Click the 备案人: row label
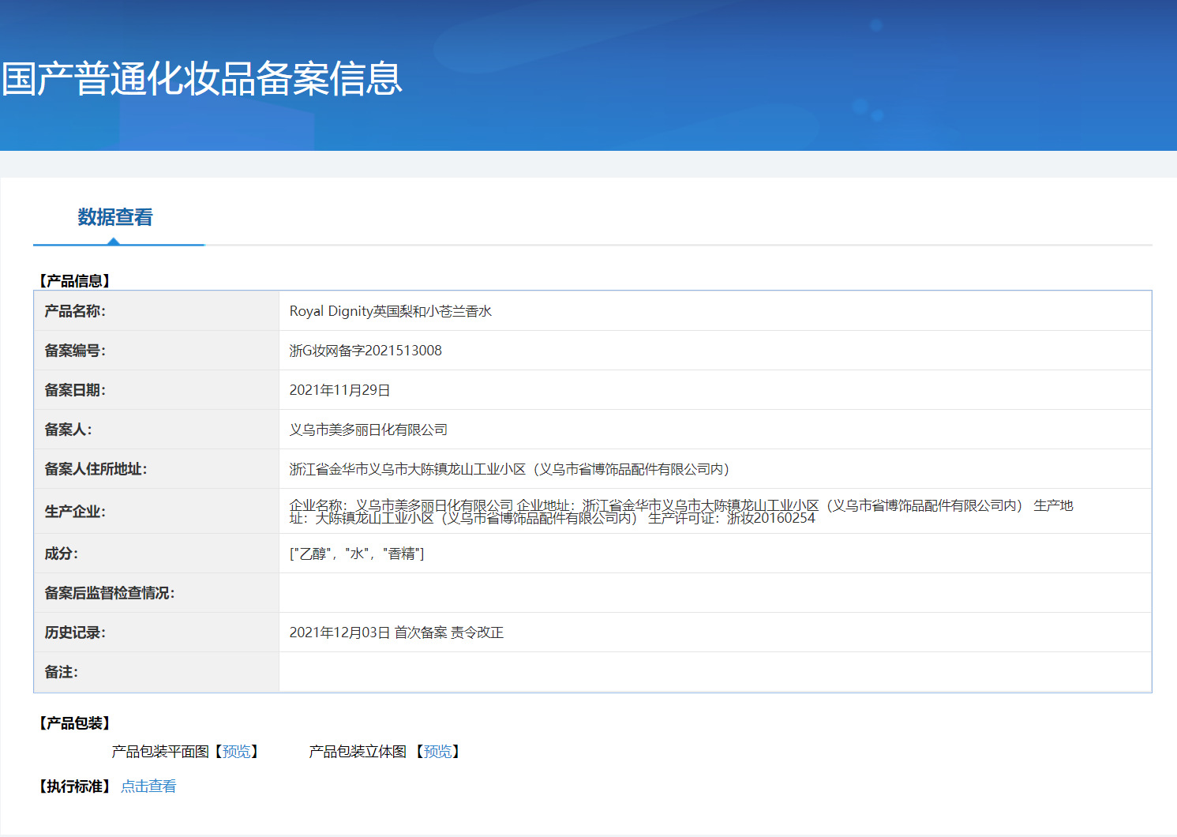This screenshot has width=1177, height=837. (68, 430)
